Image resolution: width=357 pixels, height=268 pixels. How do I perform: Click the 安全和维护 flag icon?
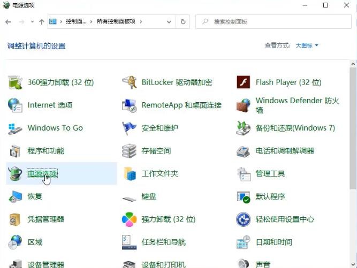129,128
